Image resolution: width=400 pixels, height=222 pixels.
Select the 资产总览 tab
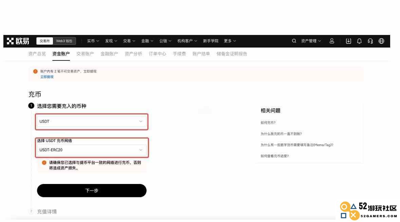coord(37,54)
